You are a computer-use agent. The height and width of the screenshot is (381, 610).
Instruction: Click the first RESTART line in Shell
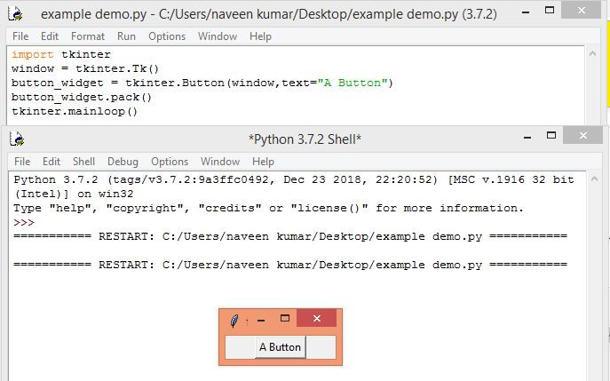tap(290, 236)
